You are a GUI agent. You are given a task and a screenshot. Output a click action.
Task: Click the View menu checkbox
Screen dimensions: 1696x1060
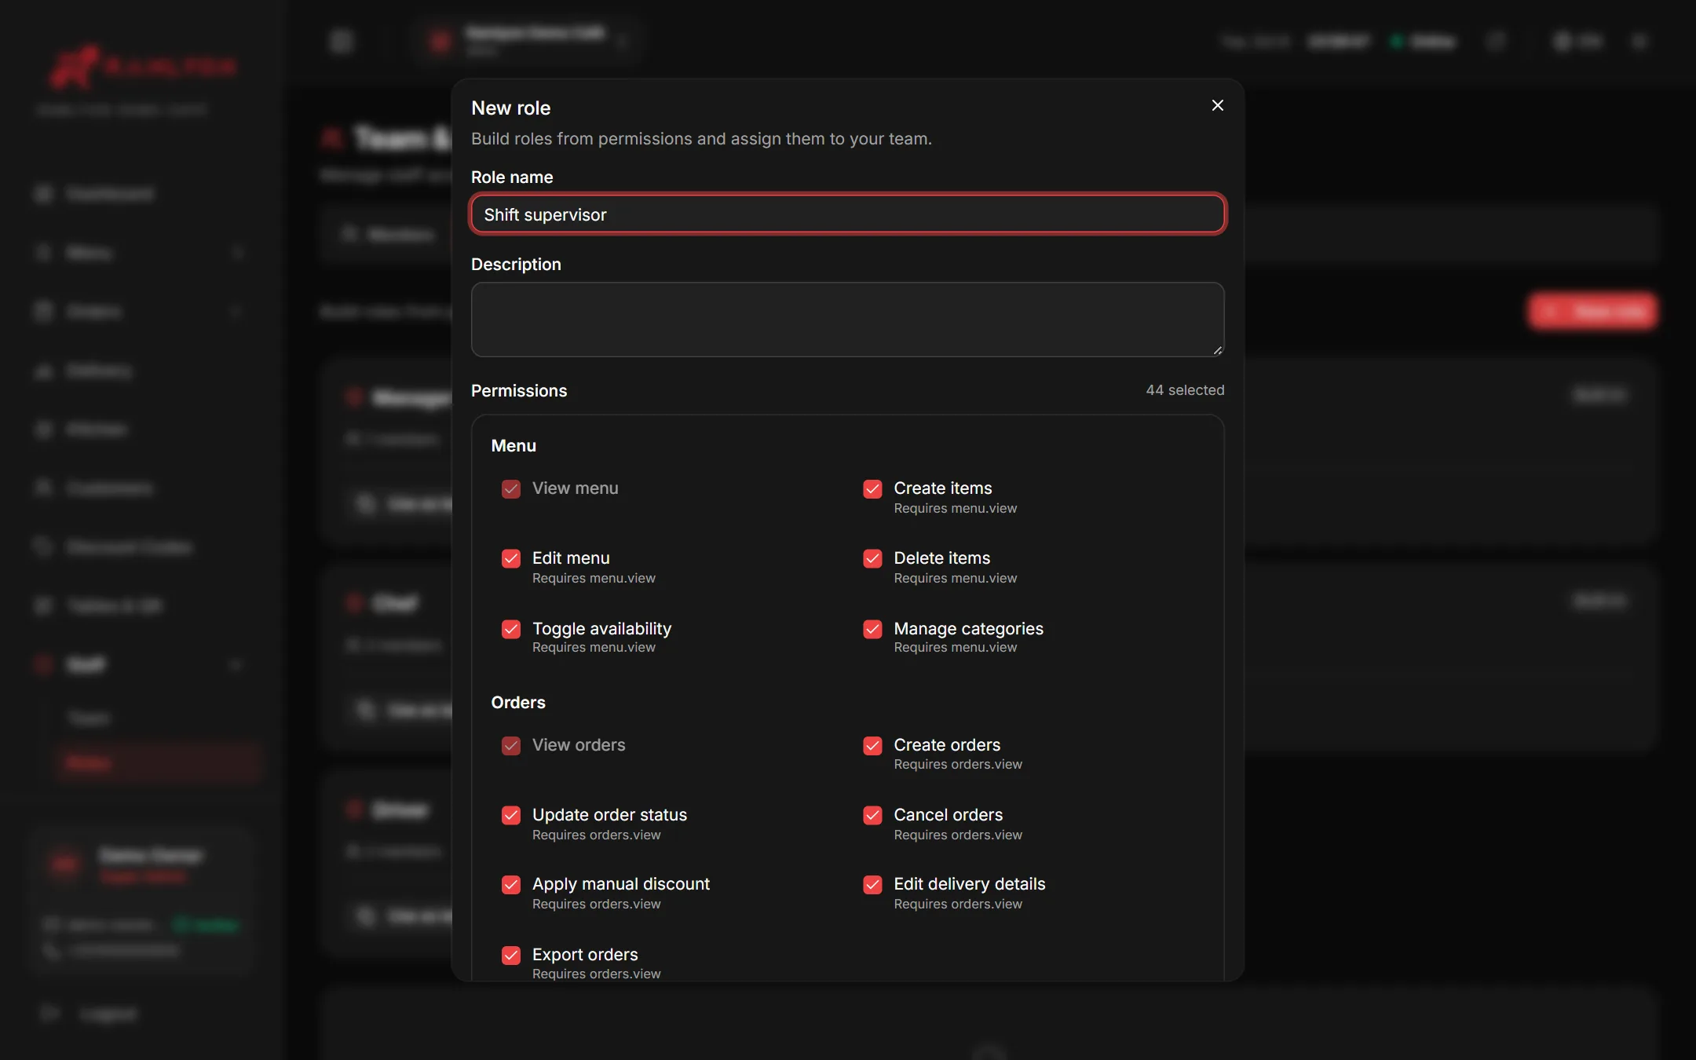510,489
